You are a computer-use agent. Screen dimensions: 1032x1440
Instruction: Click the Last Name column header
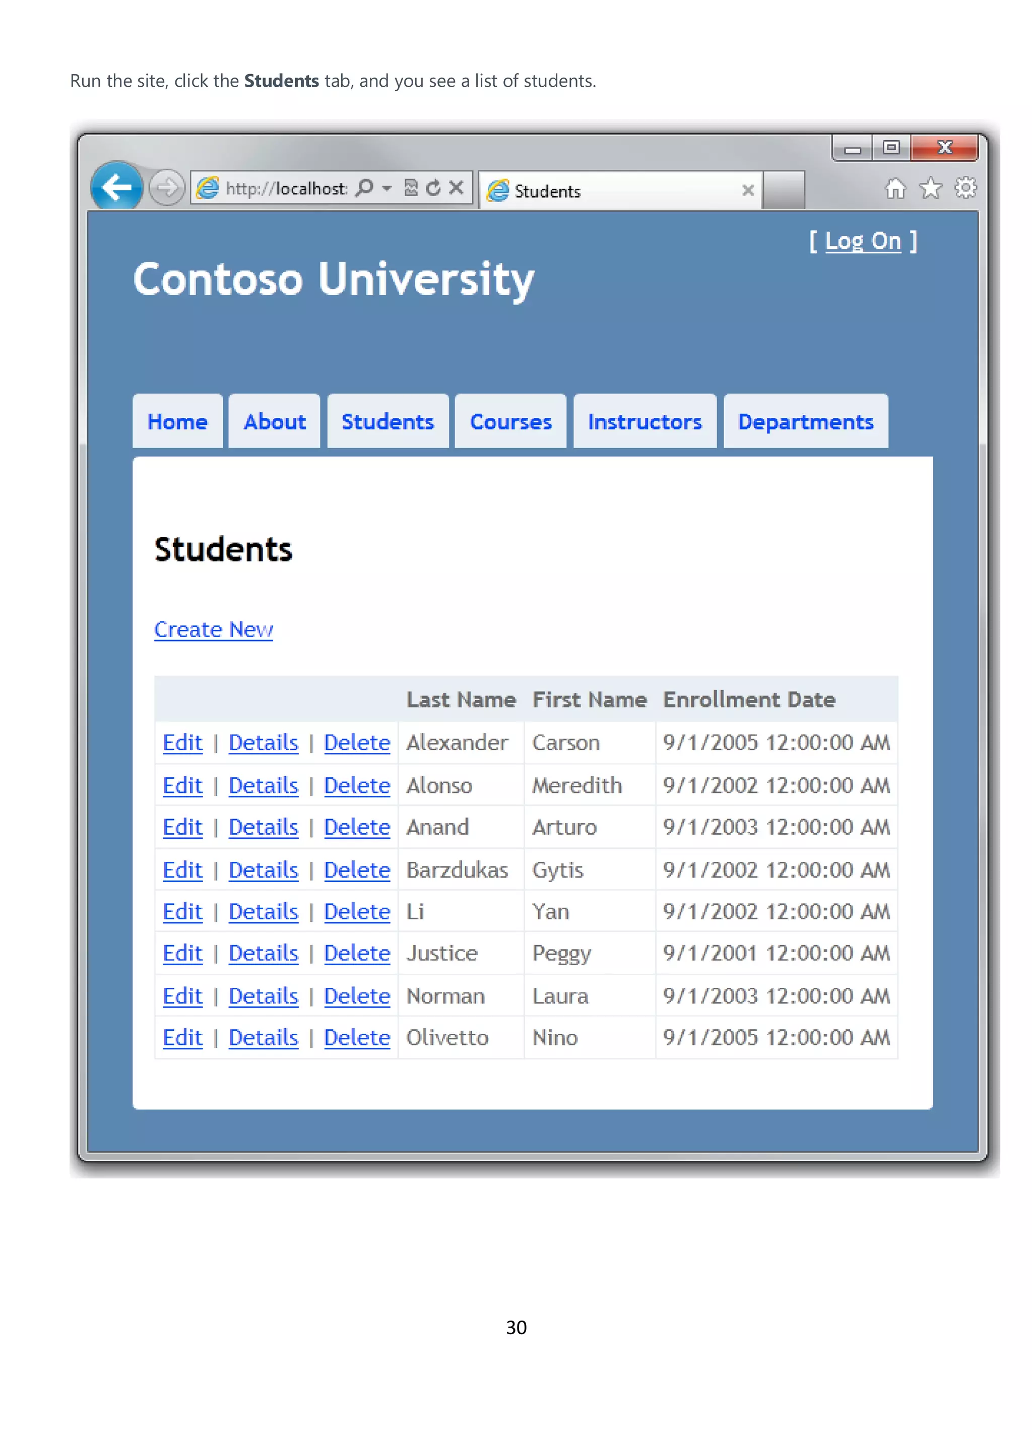(462, 700)
